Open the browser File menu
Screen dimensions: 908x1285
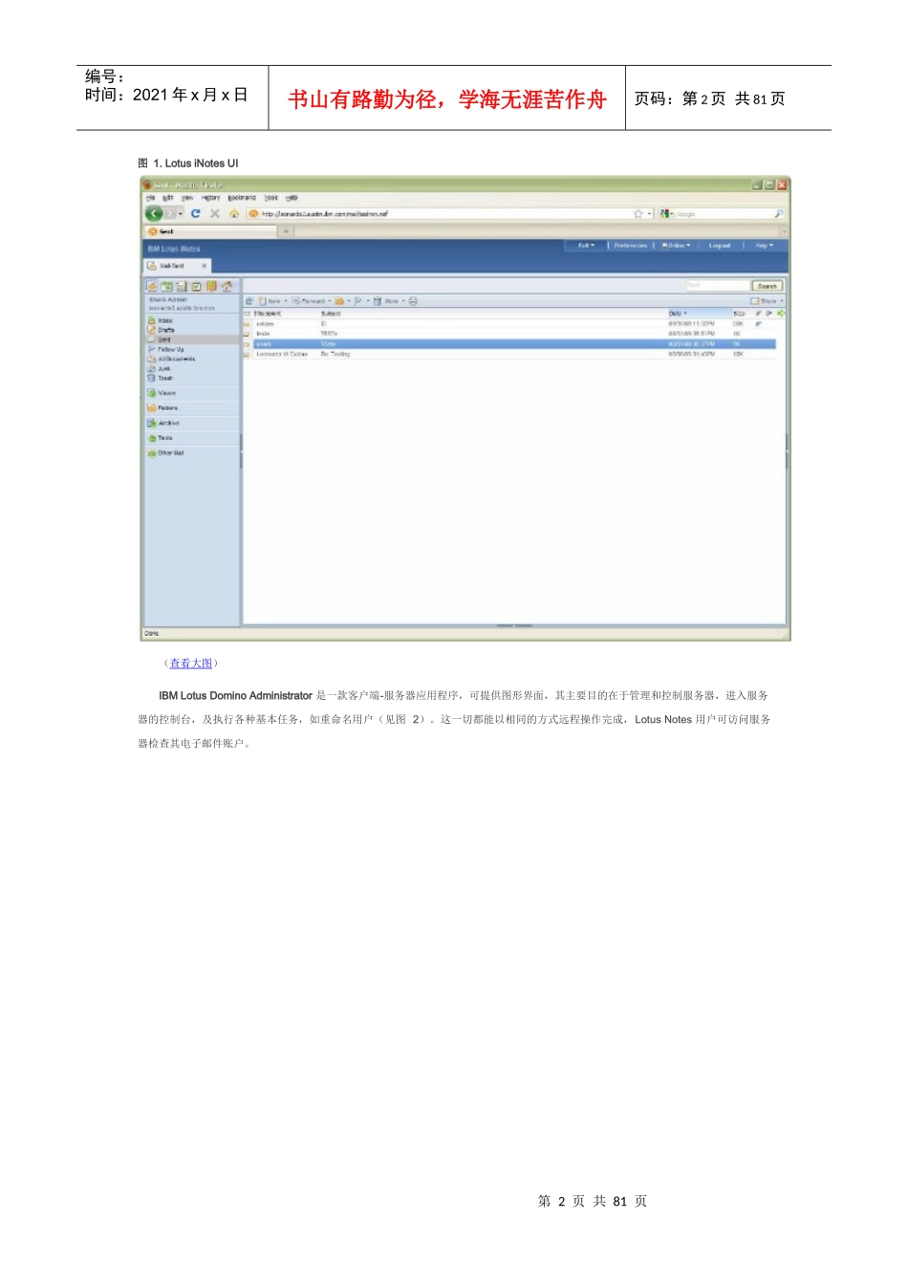(150, 198)
